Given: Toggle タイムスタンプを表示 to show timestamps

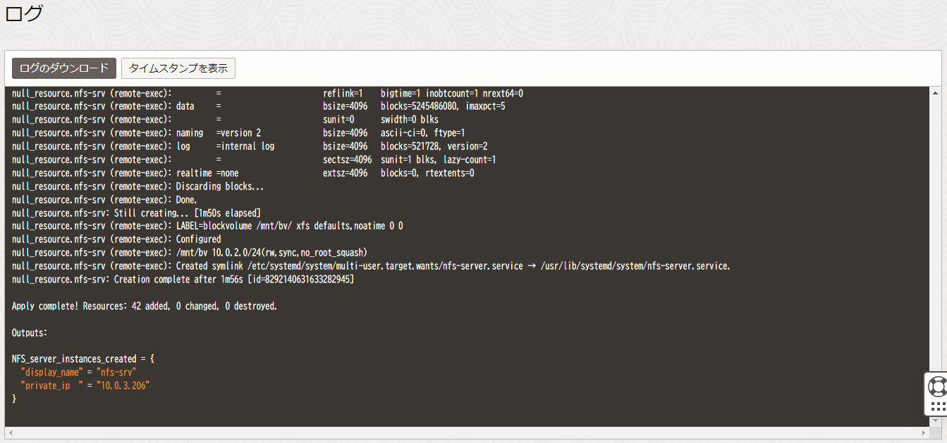Looking at the screenshot, I should pos(178,68).
